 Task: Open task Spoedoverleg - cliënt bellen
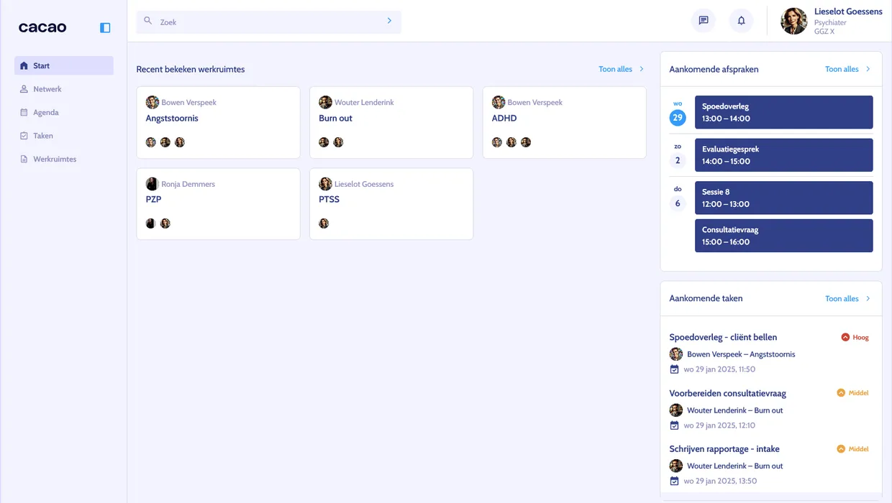[723, 337]
